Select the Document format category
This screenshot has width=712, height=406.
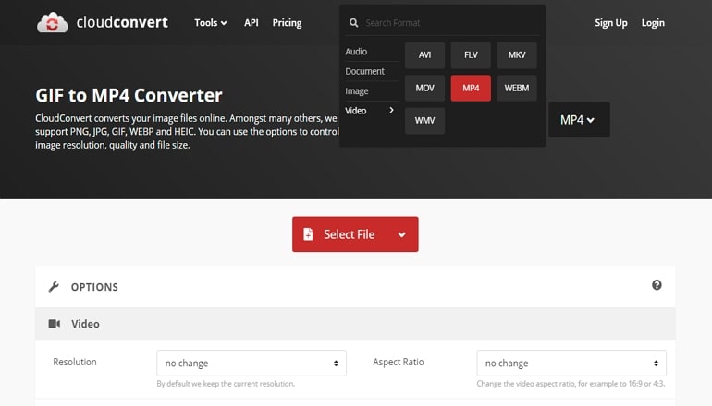(364, 71)
